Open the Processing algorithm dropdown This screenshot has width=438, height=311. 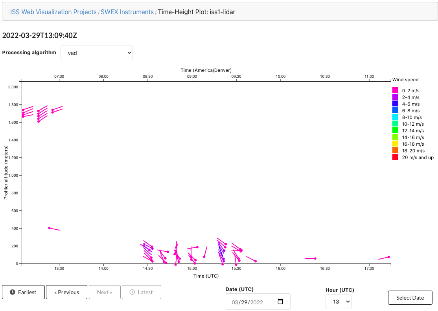click(x=97, y=53)
